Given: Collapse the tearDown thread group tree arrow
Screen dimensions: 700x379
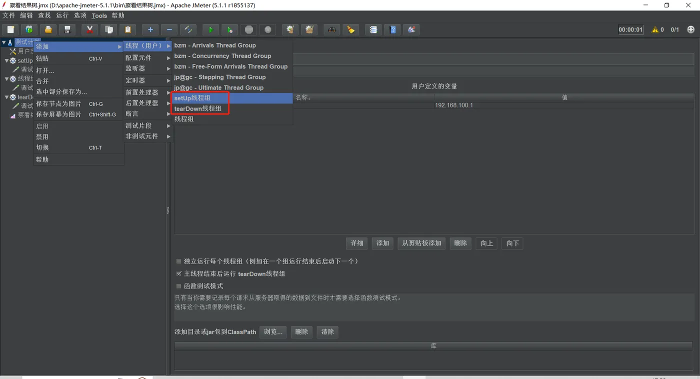Looking at the screenshot, I should [x=7, y=97].
